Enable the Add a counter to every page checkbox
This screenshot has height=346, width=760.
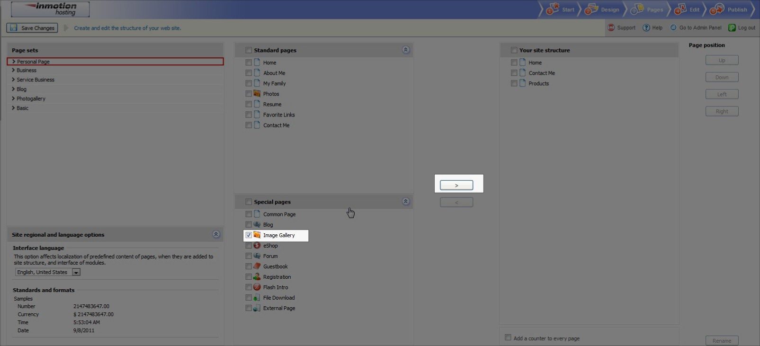tap(508, 337)
